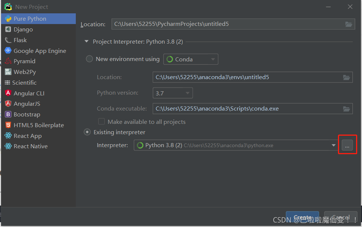Click the envs\untitled5 location field
This screenshot has width=362, height=227.
(x=253, y=77)
